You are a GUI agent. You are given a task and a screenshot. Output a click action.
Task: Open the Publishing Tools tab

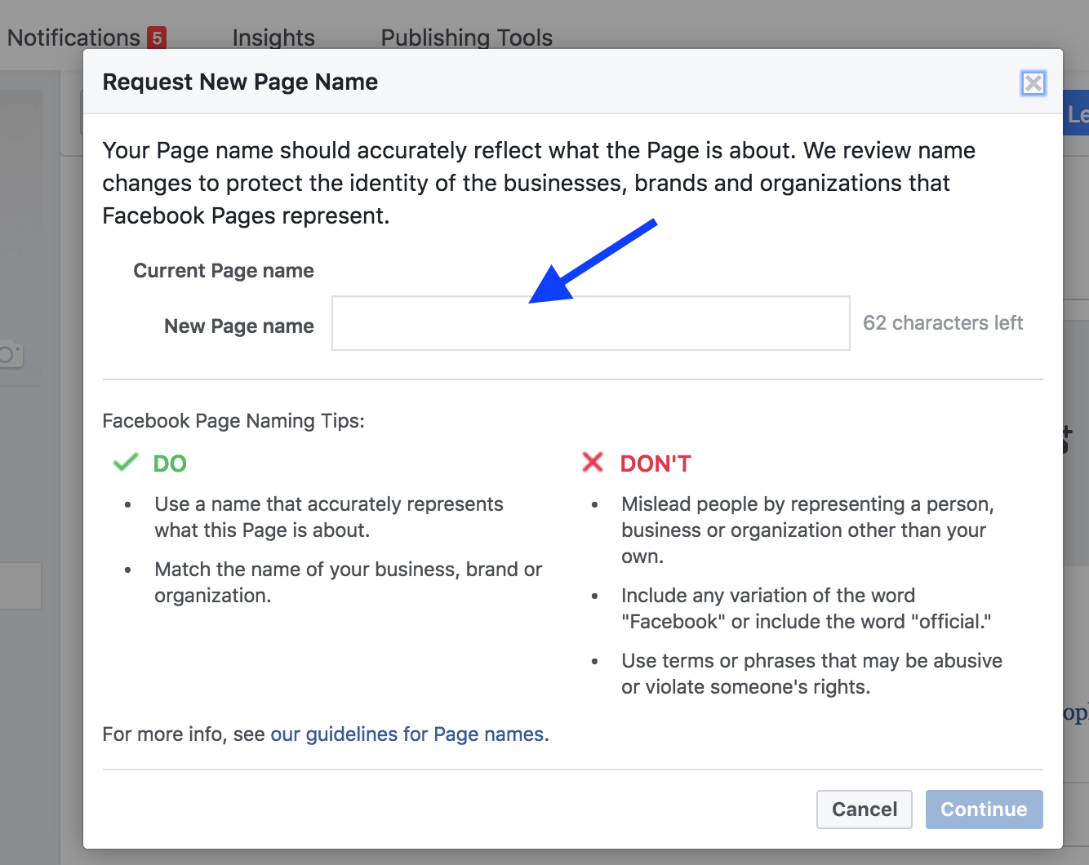(467, 38)
